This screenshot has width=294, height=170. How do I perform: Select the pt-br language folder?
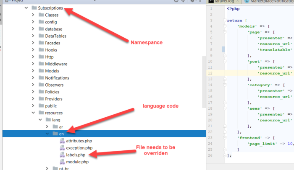(64, 168)
